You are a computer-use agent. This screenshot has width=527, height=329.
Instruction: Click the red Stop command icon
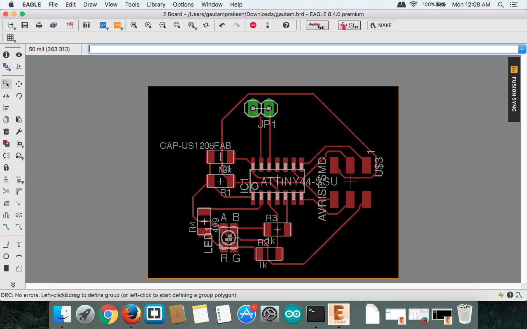tap(253, 25)
